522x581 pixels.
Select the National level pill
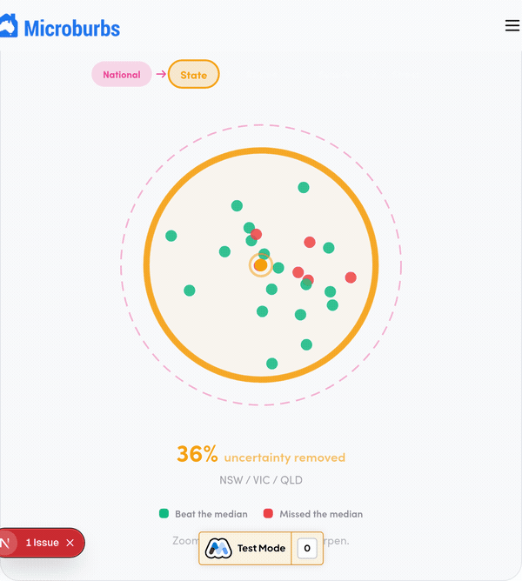click(121, 75)
